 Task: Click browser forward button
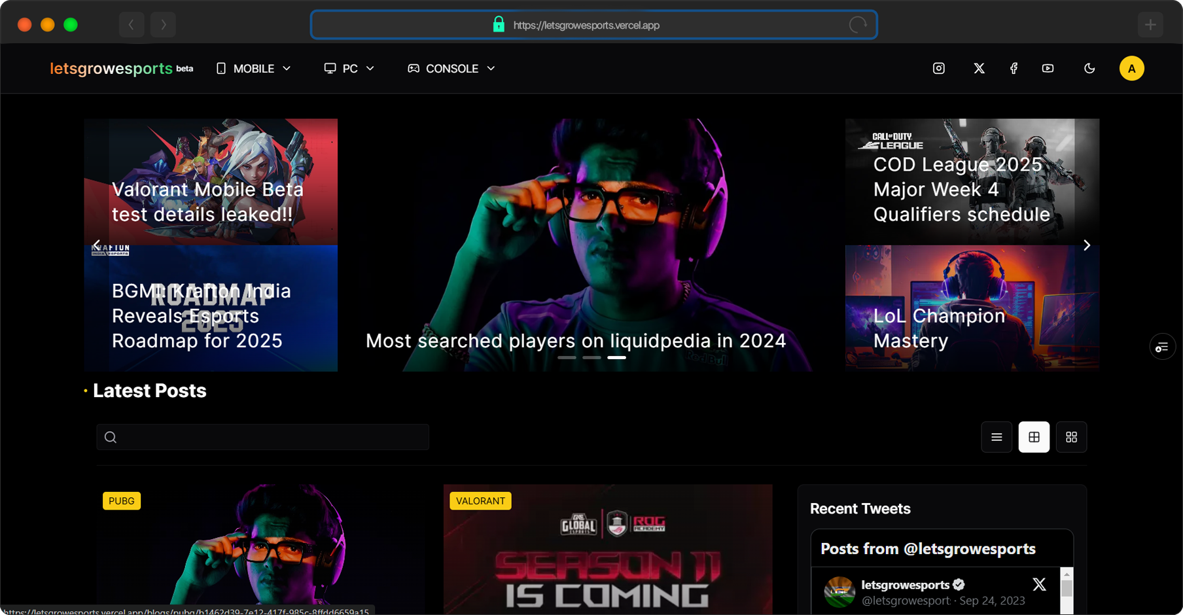pos(163,25)
